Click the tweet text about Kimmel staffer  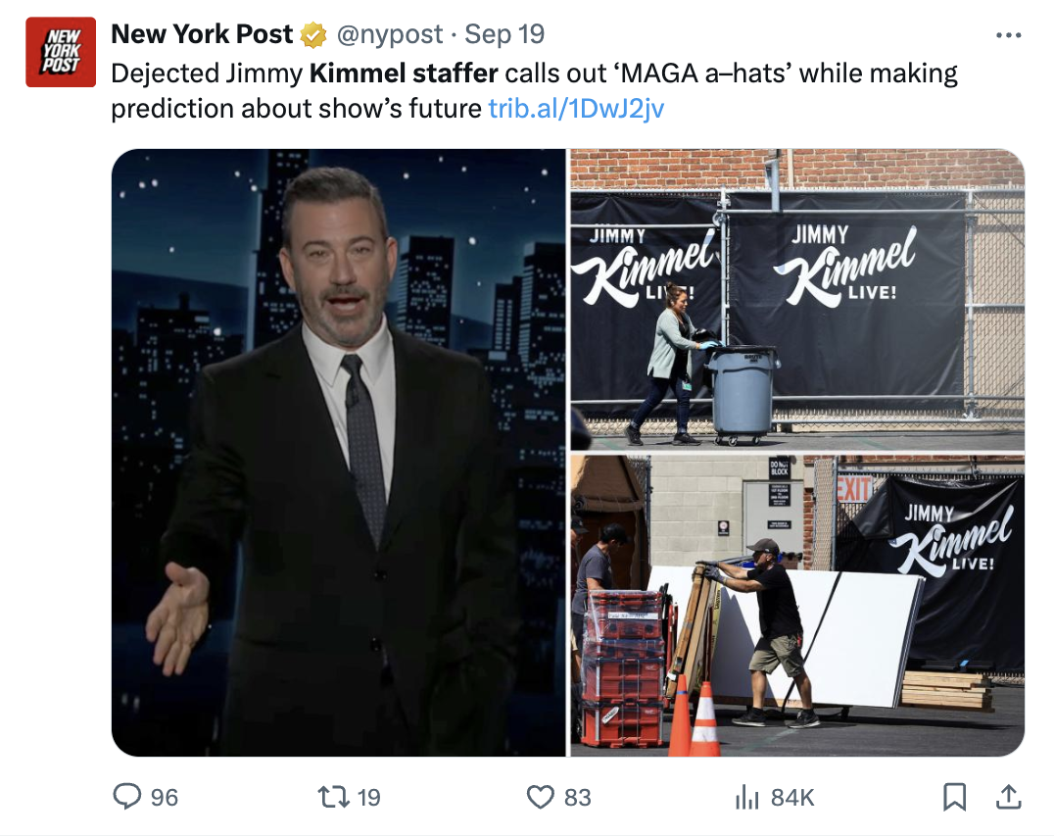pos(535,91)
